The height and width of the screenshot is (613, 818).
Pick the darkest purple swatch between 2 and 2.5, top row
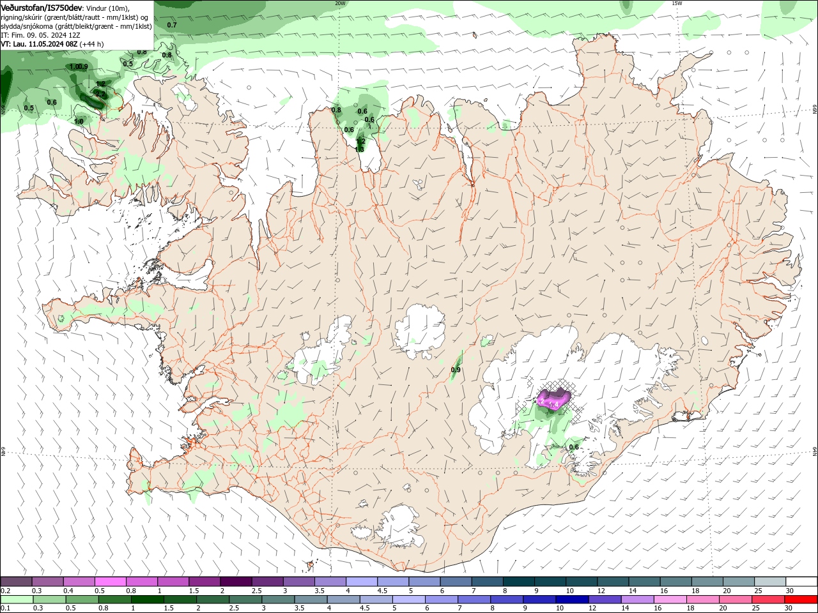(235, 582)
